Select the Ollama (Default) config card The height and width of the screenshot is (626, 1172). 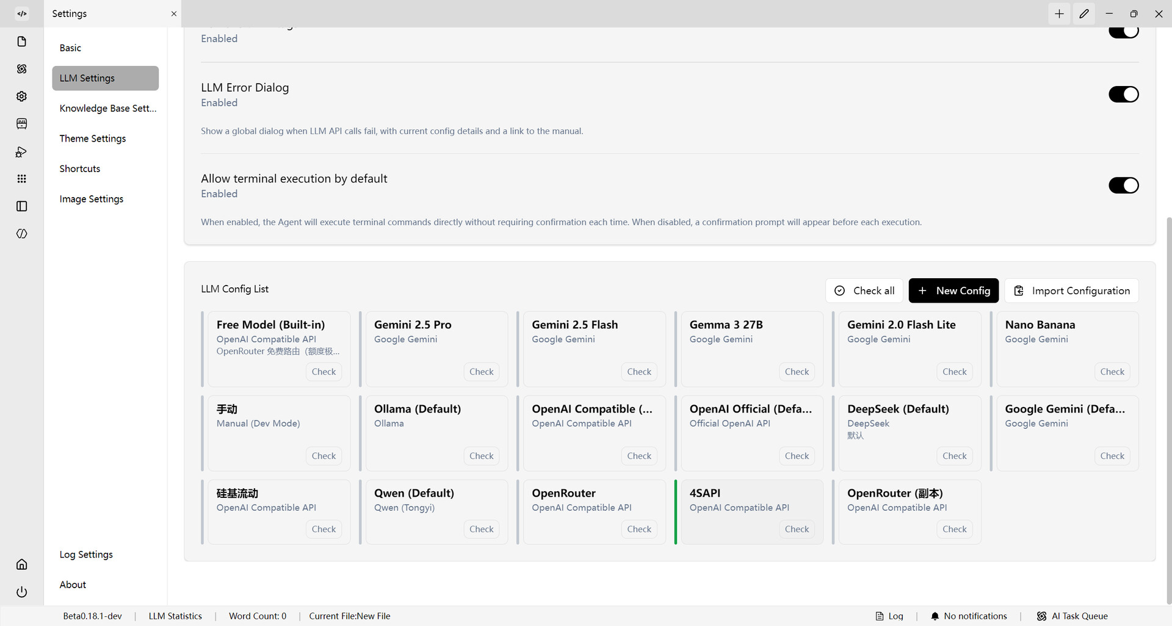[x=436, y=433]
